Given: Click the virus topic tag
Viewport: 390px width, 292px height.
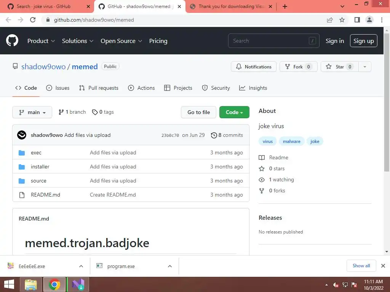Looking at the screenshot, I should point(268,141).
